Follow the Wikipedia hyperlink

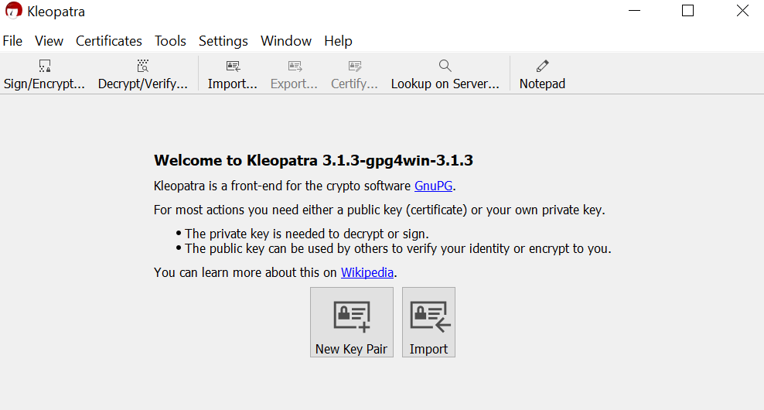pyautogui.click(x=367, y=272)
